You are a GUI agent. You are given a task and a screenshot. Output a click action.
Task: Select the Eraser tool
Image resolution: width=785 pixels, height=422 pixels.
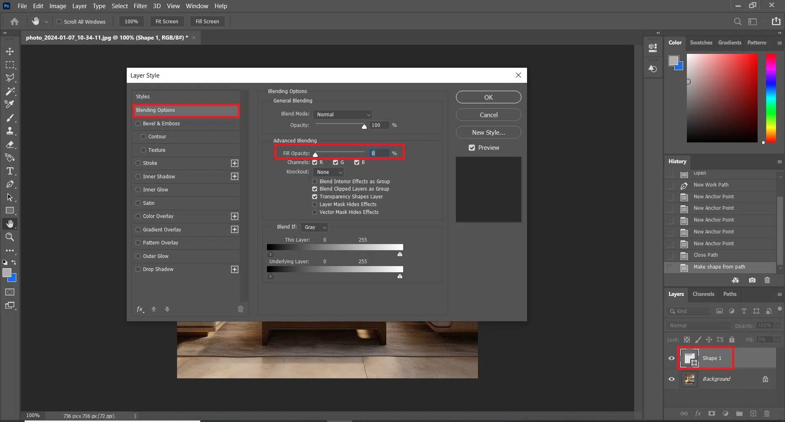(10, 144)
